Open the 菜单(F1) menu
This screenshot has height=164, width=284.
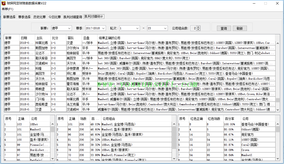pos(7,9)
